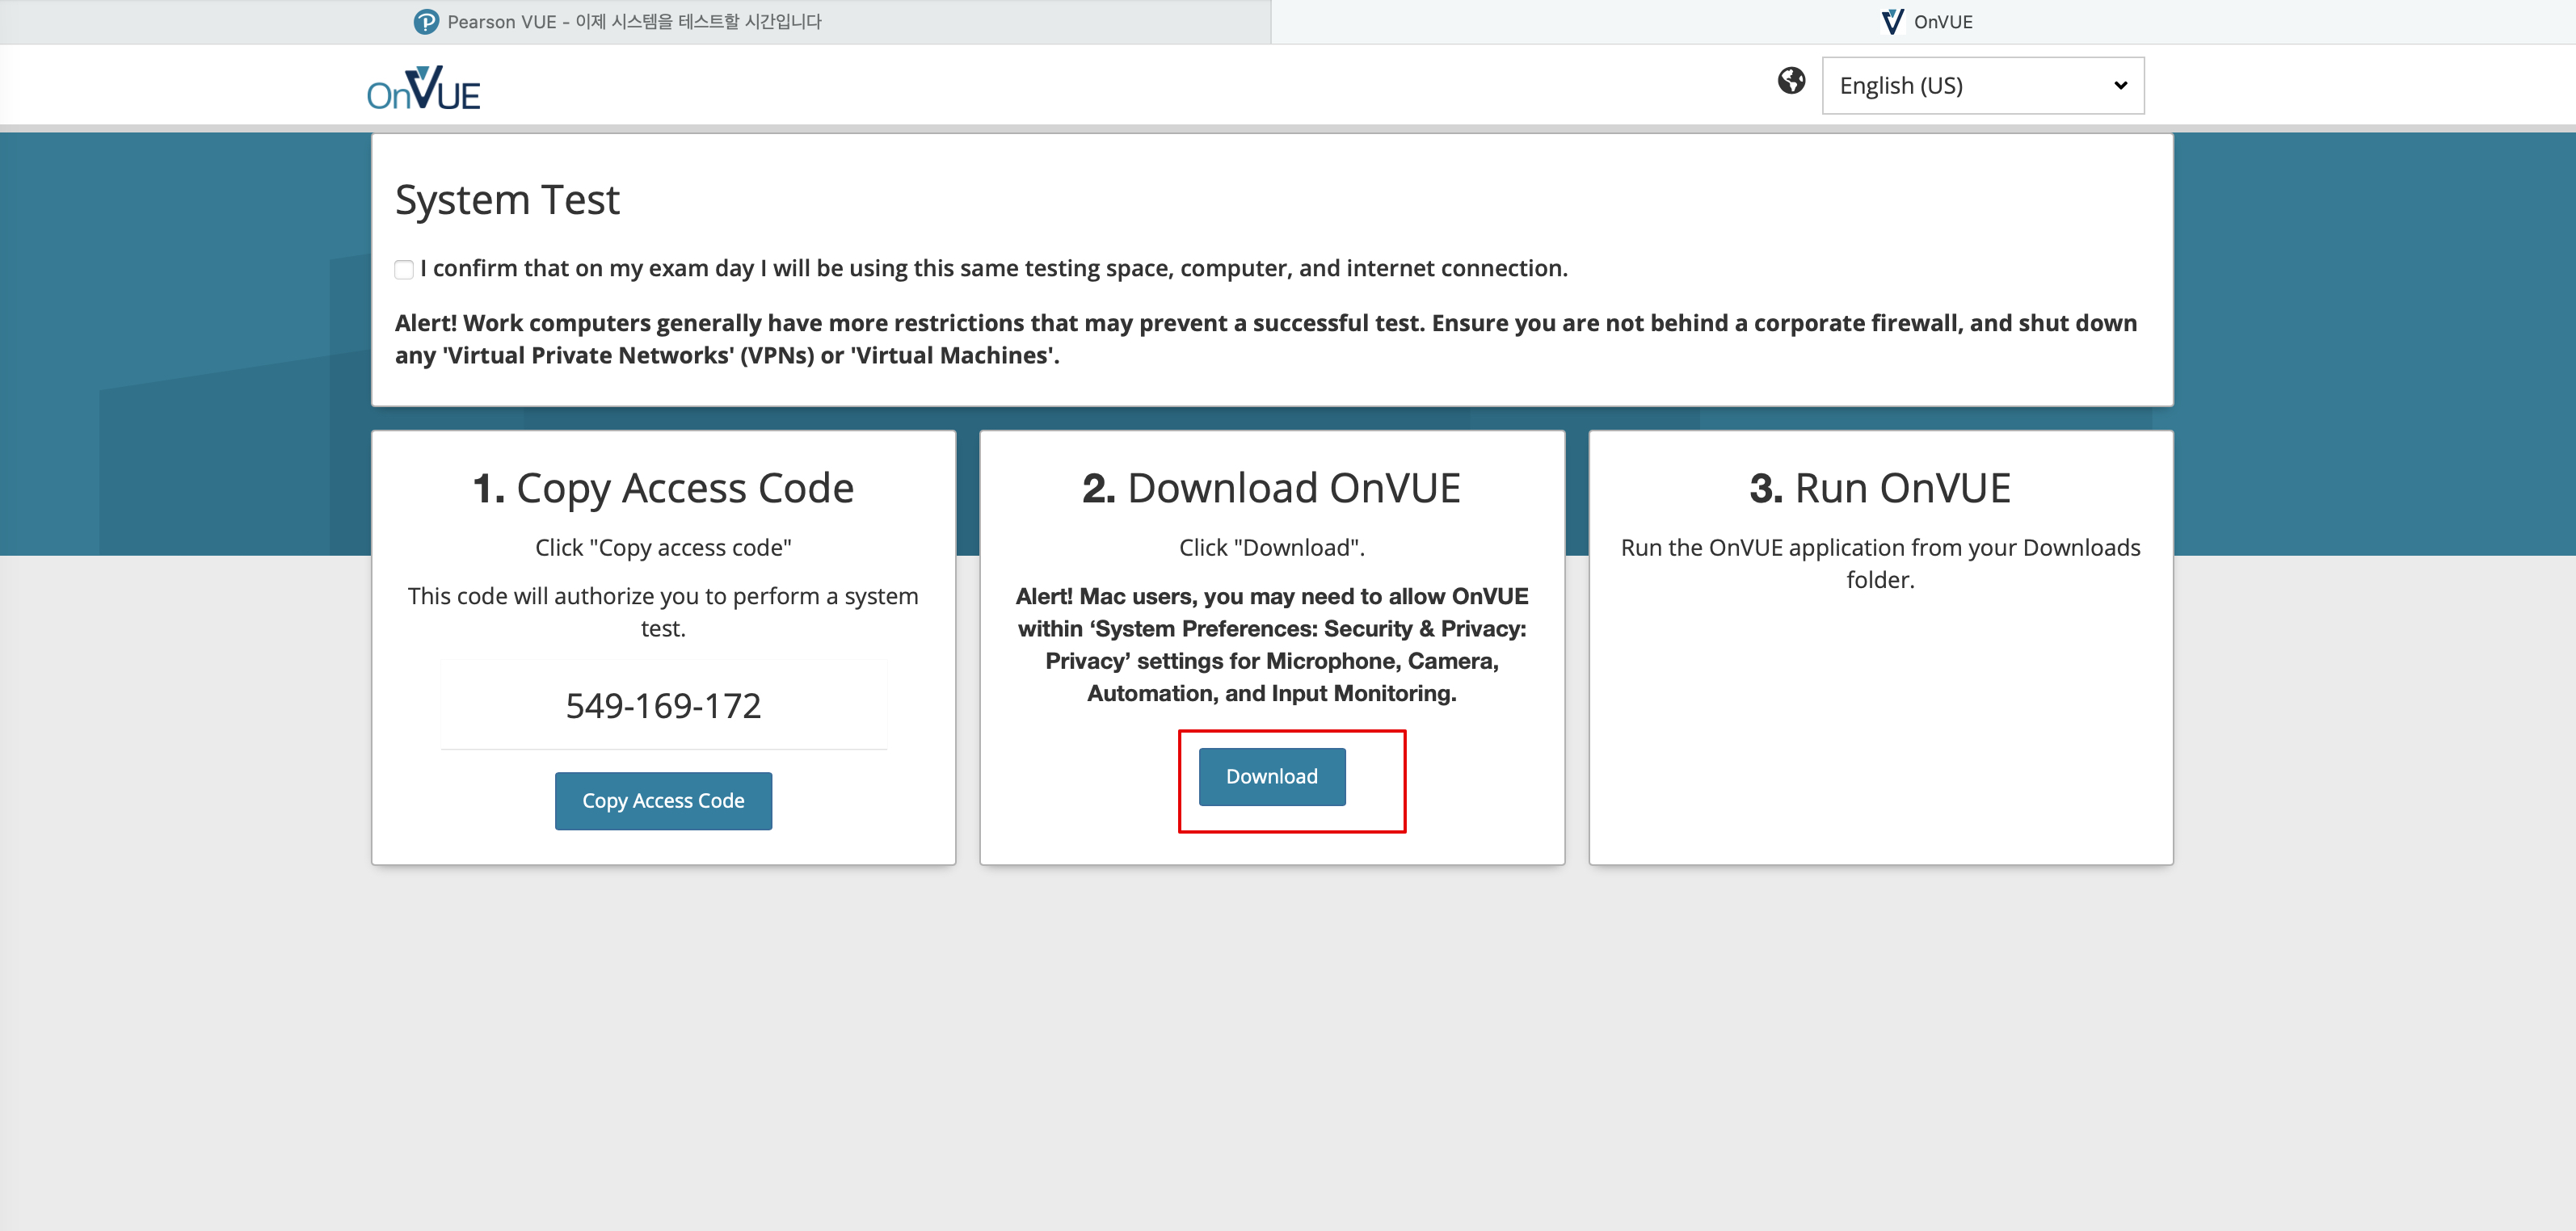Click the confirmation checkbox label text

coord(993,268)
